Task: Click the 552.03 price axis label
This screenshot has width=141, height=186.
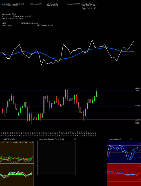Action: click(x=137, y=105)
